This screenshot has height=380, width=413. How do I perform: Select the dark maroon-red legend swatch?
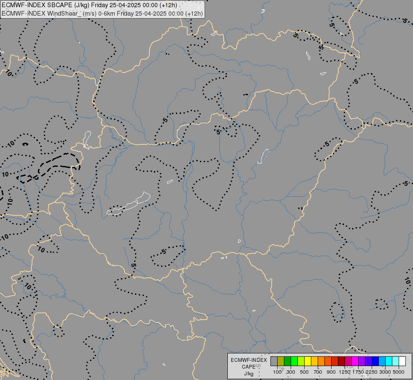(x=341, y=361)
